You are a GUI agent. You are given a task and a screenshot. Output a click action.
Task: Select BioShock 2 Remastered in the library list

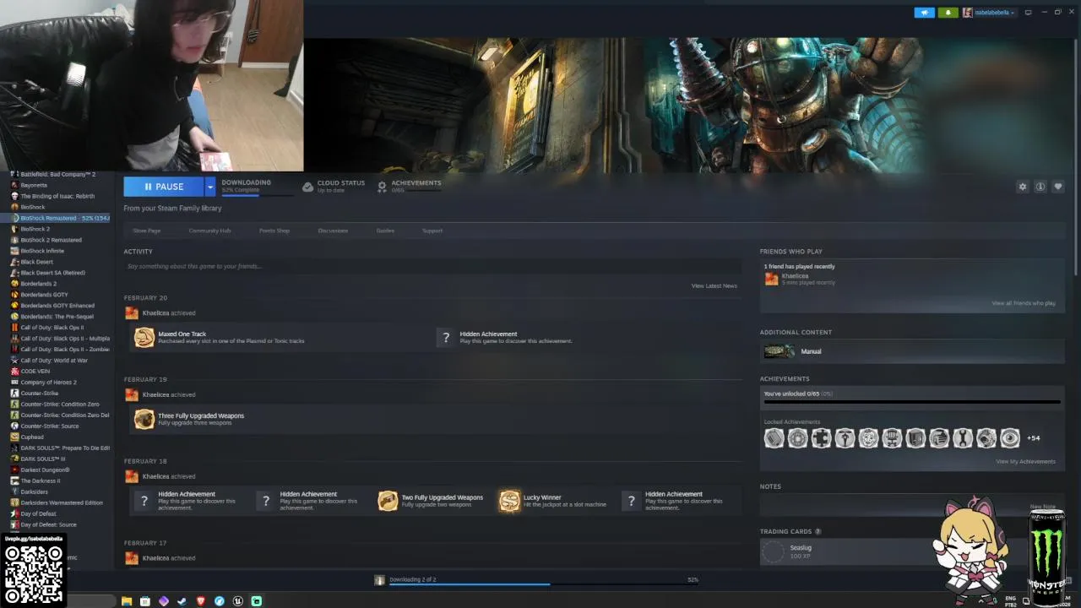tap(51, 240)
